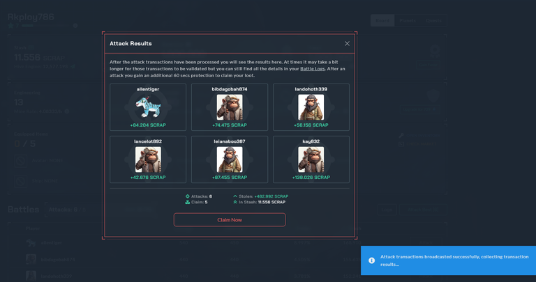Click the +84.204 SCRAP value
The width and height of the screenshot is (536, 282).
148,125
